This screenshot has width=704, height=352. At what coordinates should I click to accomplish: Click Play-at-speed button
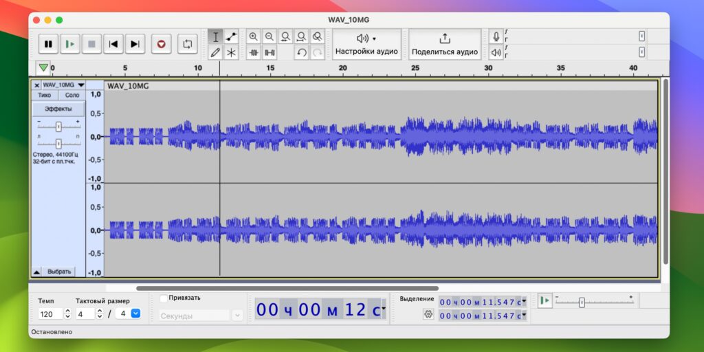(x=544, y=300)
